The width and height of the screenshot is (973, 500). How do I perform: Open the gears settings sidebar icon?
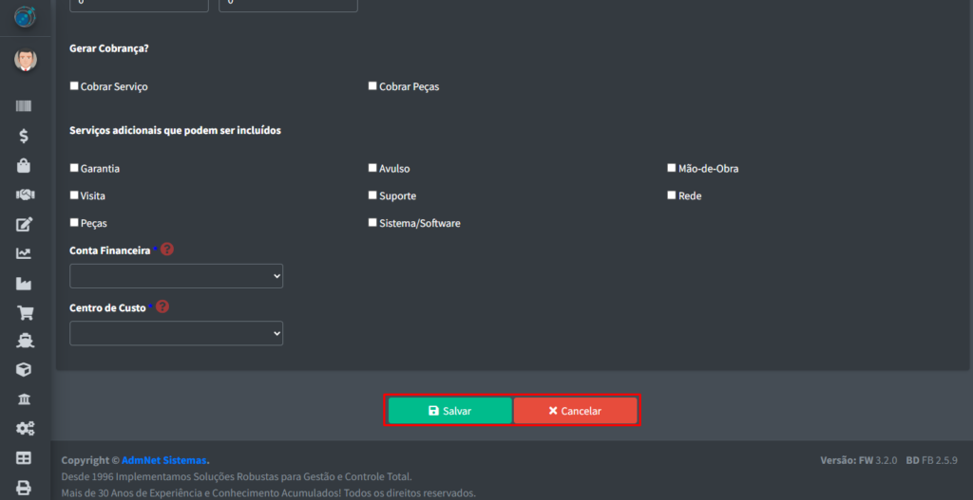tap(24, 429)
